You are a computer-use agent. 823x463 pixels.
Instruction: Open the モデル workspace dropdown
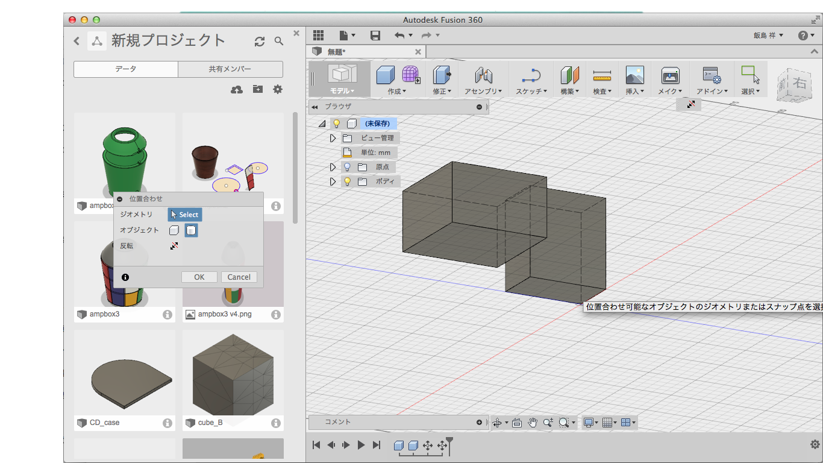(342, 92)
